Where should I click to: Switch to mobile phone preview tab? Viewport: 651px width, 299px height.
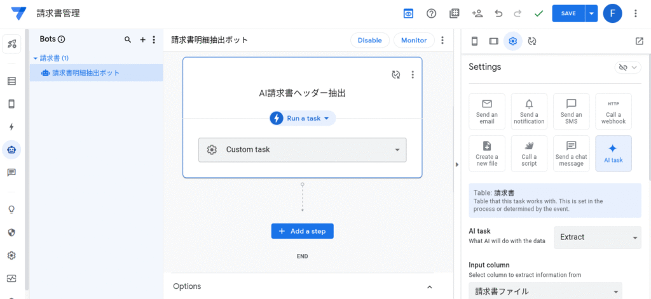pos(474,41)
